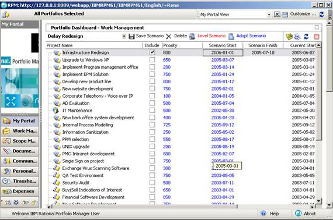Check Include for Implement EPM Solution

152,74
